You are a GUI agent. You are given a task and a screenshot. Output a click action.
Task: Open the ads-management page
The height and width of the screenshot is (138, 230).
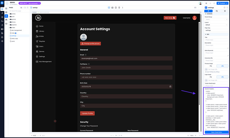(16, 31)
